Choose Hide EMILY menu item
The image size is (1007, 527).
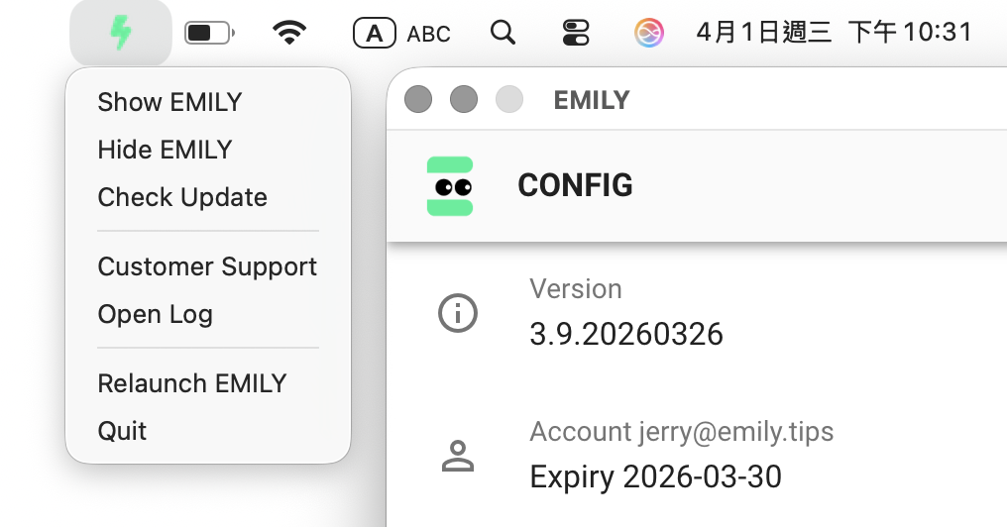click(165, 150)
